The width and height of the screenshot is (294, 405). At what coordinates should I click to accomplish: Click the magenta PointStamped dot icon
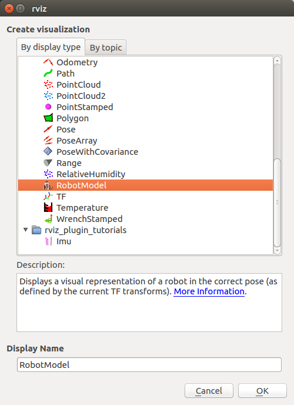pos(48,107)
